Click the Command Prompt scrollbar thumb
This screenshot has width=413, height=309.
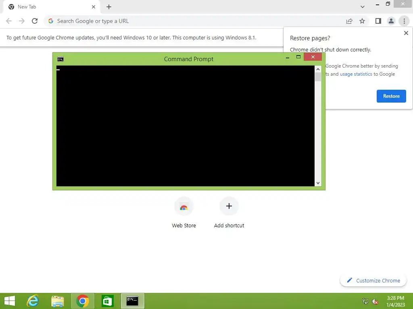(318, 77)
